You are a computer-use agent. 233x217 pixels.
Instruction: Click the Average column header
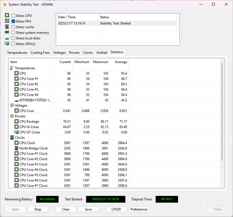[119, 62]
